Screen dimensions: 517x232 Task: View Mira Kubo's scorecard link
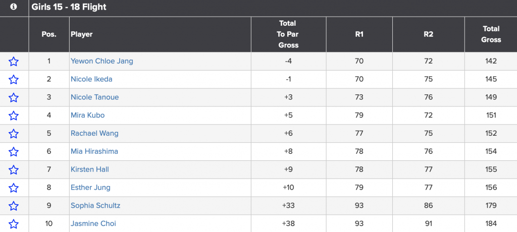coord(88,115)
